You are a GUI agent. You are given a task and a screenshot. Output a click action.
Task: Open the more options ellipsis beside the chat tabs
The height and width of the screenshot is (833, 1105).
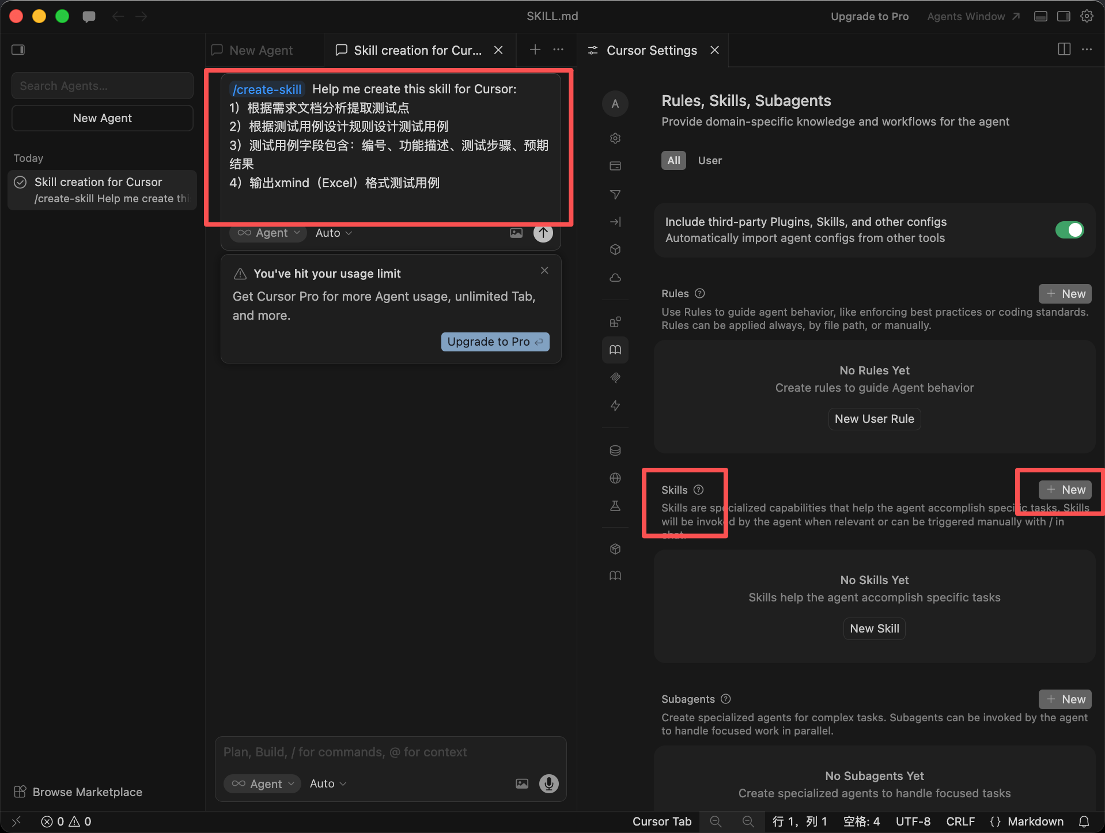pos(558,50)
